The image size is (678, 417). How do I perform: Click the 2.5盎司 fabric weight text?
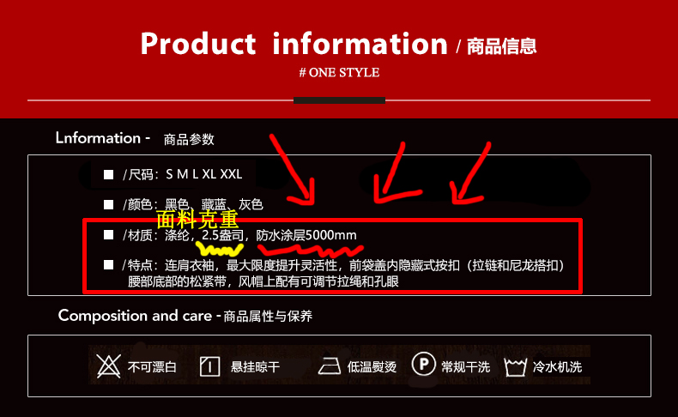222,235
